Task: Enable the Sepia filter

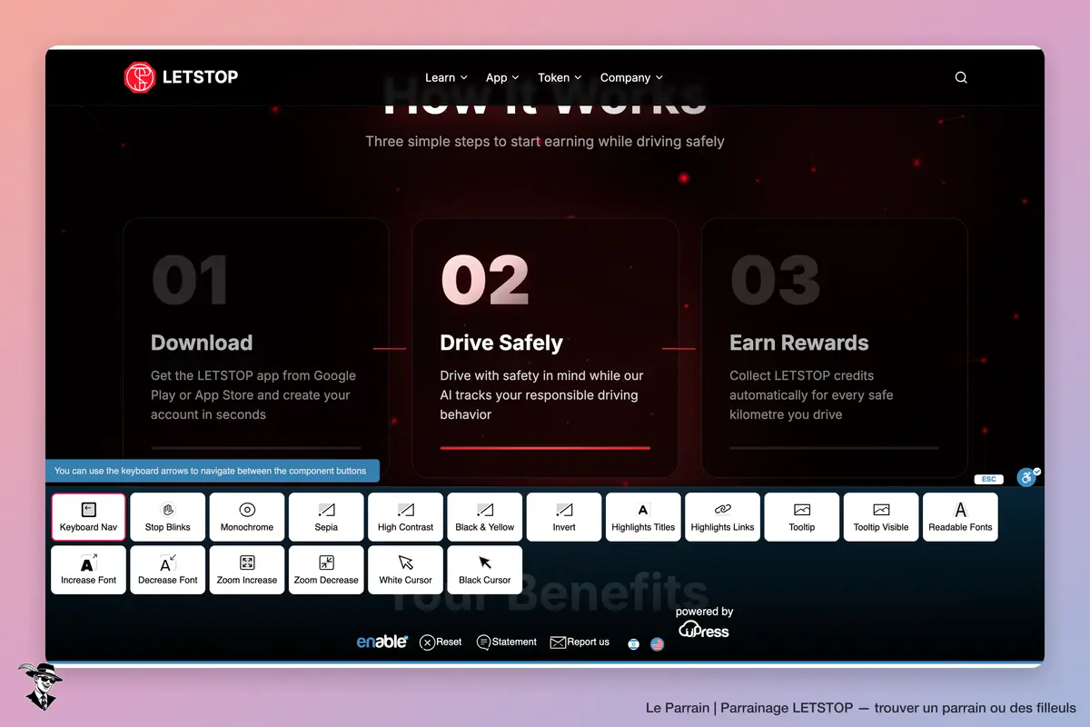Action: [x=326, y=517]
